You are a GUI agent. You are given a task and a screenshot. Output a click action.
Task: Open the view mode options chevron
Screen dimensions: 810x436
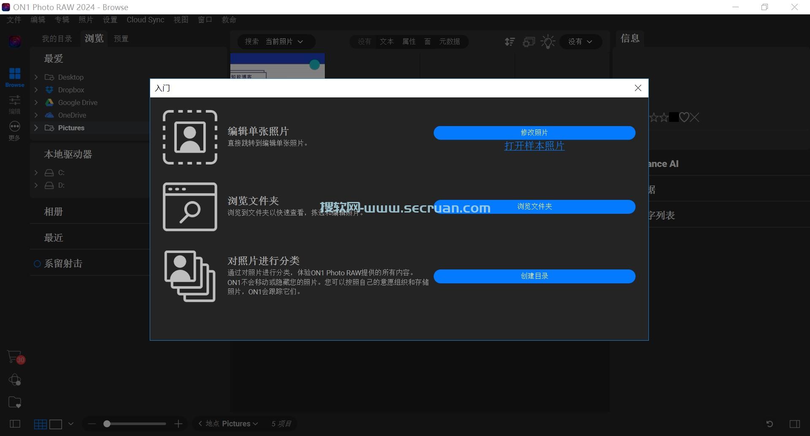(x=71, y=424)
